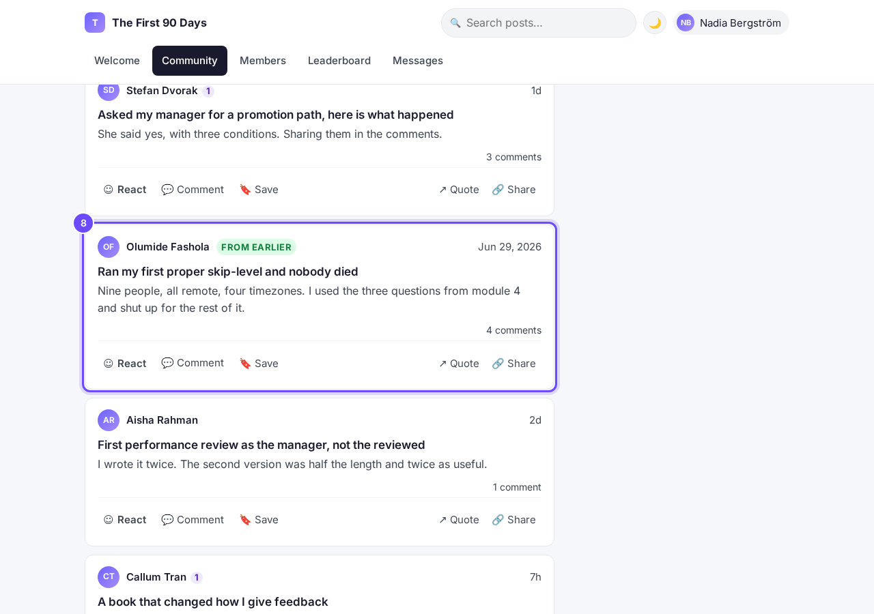This screenshot has height=614, width=874.
Task: React to Olumide Fashola's skip-level post
Action: 125,364
